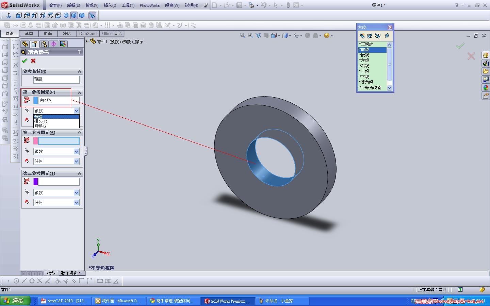The height and width of the screenshot is (306, 490).
Task: Switch to the DimXpert tab
Action: (x=88, y=34)
